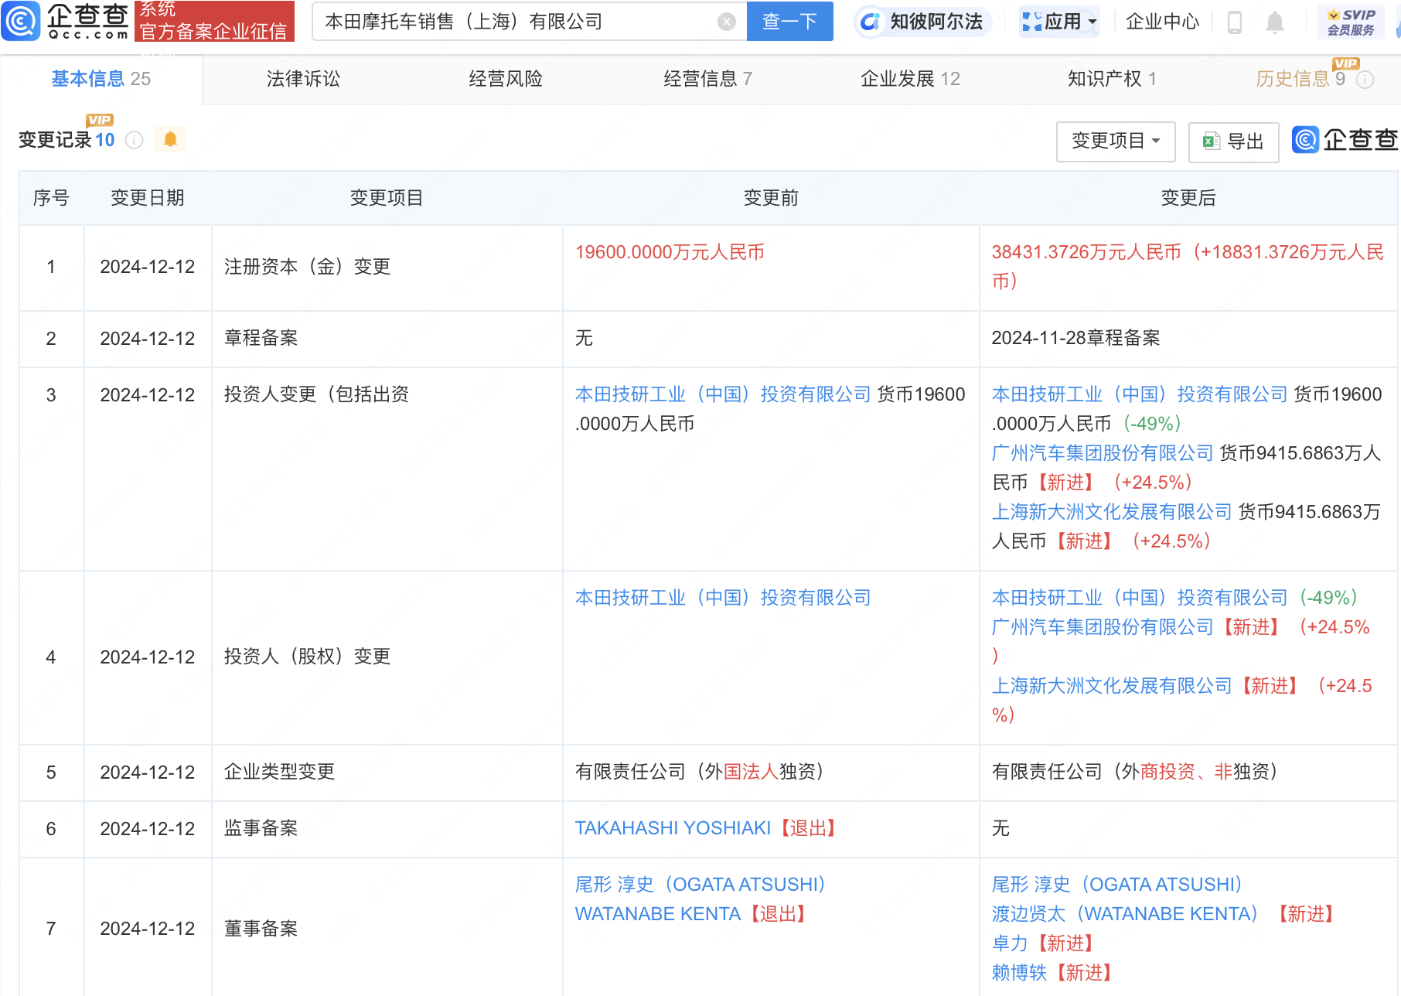Select 投资人（股权）变更 cell
Screen dimensions: 1401x996
(387, 657)
